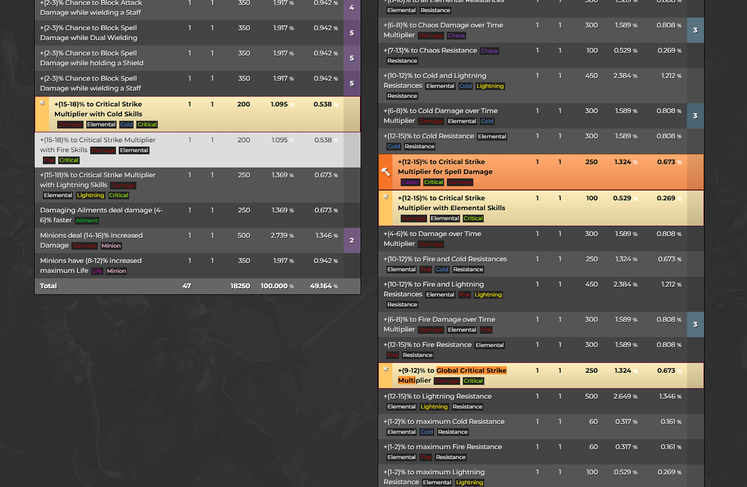Choose the +(12-15)% to Lightning Resistance modifier

(541, 401)
